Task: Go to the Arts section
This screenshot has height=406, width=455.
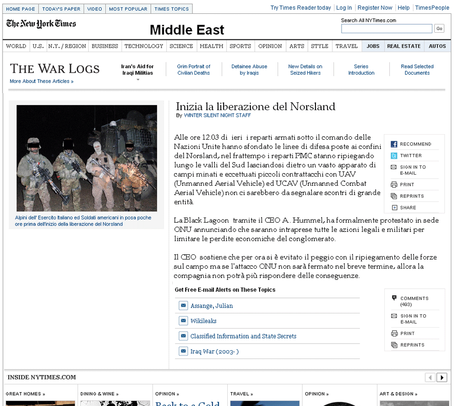Action: pyautogui.click(x=297, y=46)
